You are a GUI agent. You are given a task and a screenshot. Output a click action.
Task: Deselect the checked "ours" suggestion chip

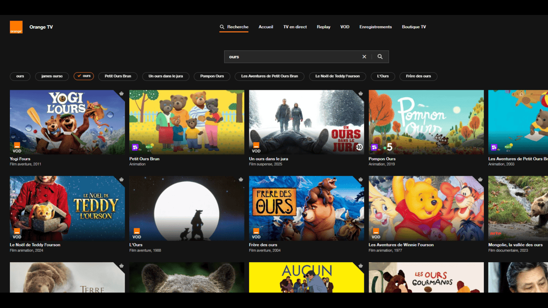click(x=83, y=76)
